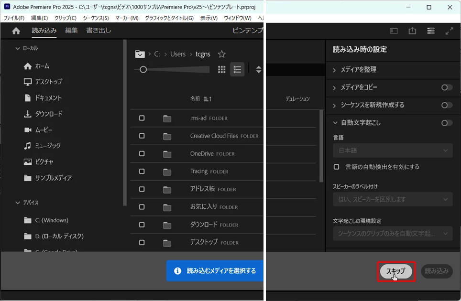The width and height of the screenshot is (461, 301).
Task: Check the Creative Cloud Files checkbox
Action: [142, 136]
